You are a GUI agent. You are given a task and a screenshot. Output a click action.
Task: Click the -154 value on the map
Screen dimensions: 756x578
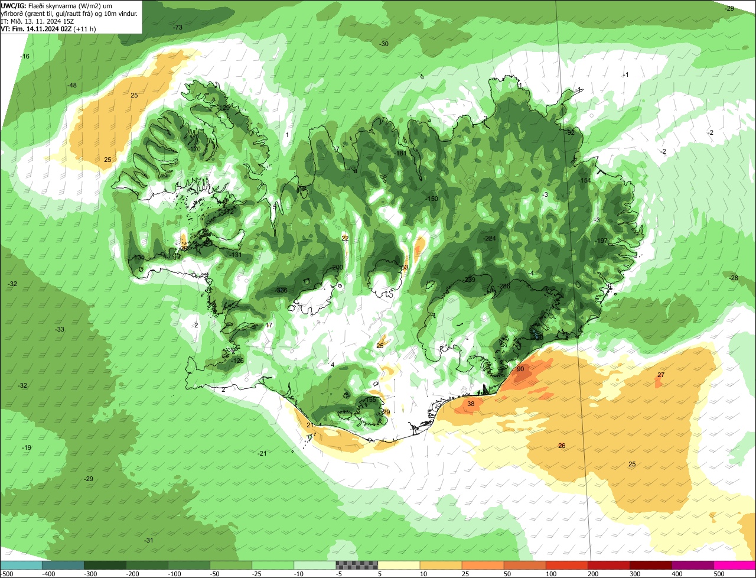pos(584,180)
